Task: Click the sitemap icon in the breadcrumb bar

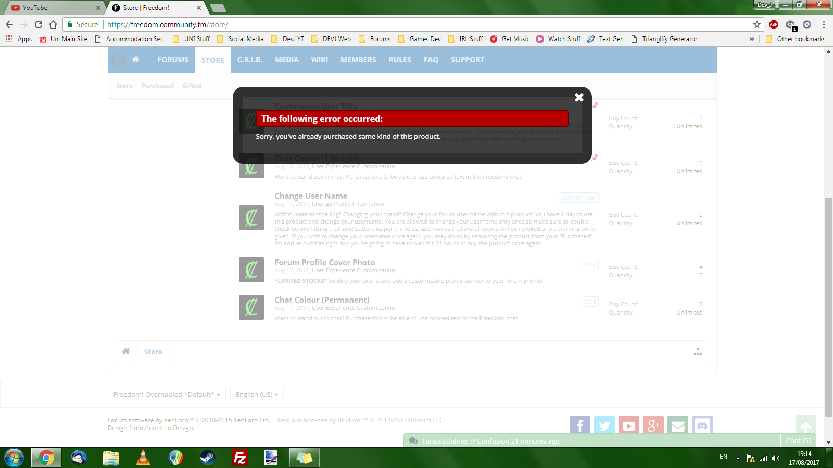Action: pyautogui.click(x=698, y=352)
